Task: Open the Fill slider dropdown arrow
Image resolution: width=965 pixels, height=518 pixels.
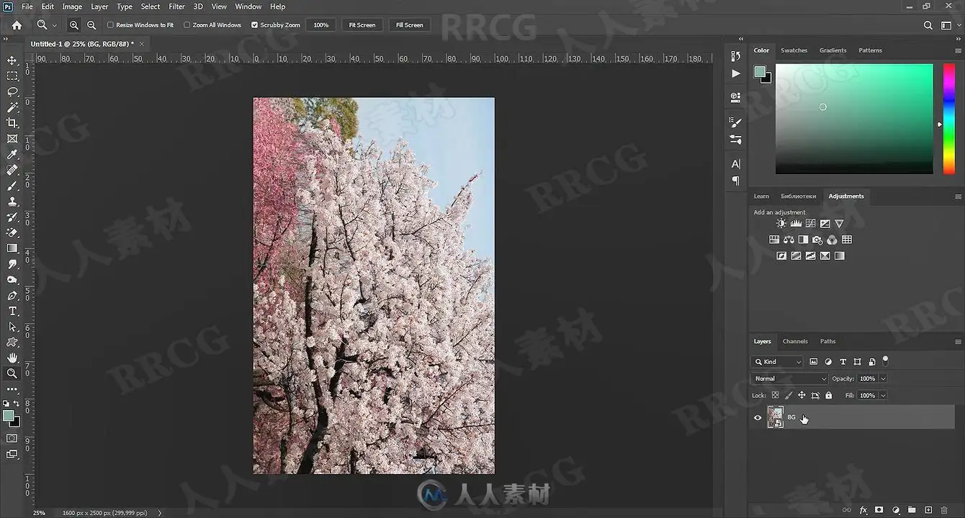Action: (x=883, y=396)
